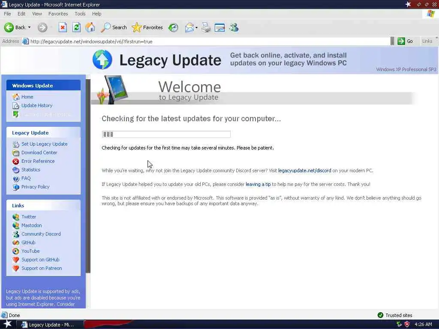The width and height of the screenshot is (439, 329).
Task: Click the Legacy Update globe logo
Action: coord(102,60)
